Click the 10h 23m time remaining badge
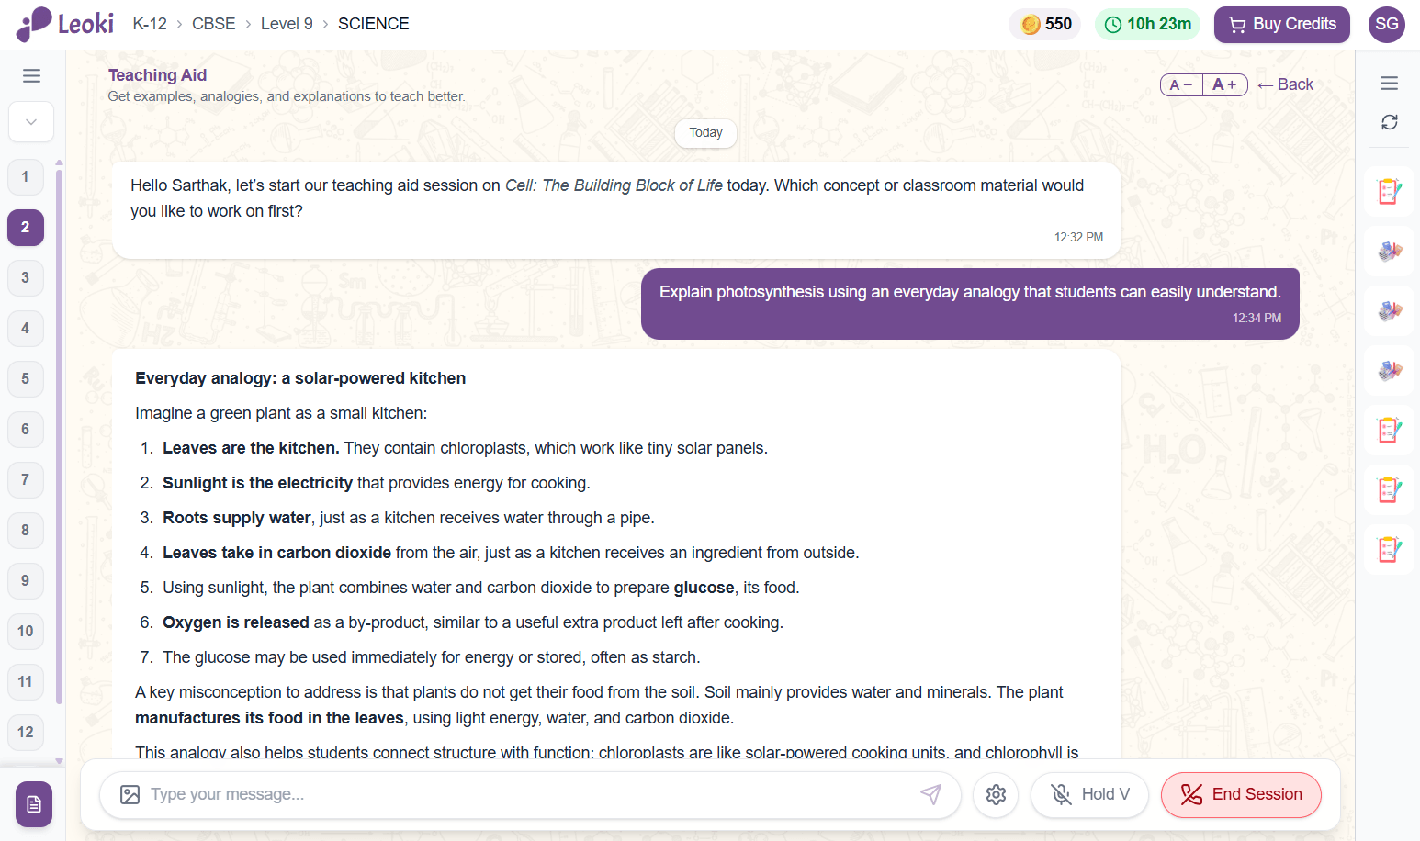The width and height of the screenshot is (1420, 841). pyautogui.click(x=1148, y=25)
